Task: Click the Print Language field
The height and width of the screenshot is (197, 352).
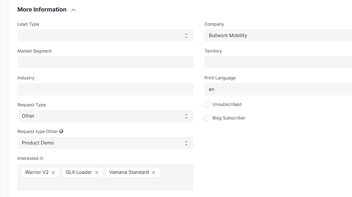Action: tap(278, 89)
